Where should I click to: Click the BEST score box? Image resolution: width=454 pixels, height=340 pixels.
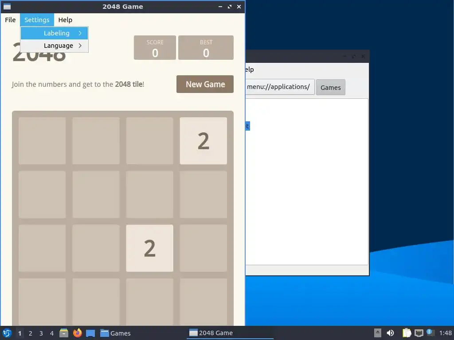tap(206, 48)
